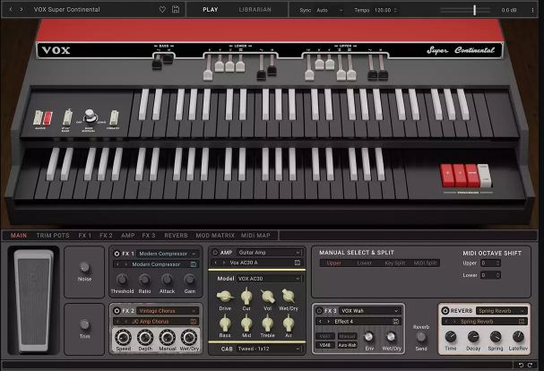The width and height of the screenshot is (544, 371).
Task: Click the wah expression pedal
Action: point(34,300)
